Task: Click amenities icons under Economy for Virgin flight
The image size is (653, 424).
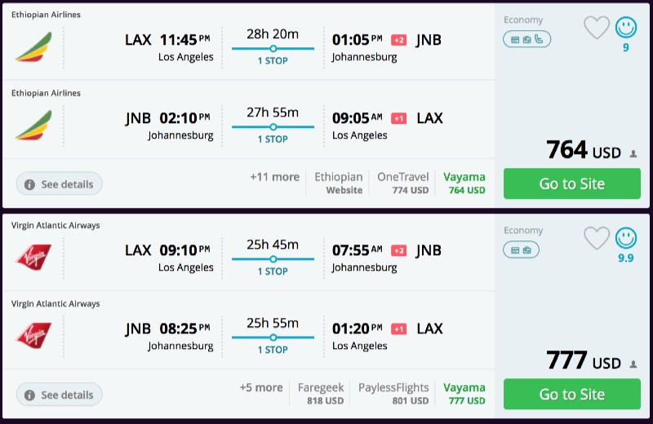Action: [x=520, y=249]
